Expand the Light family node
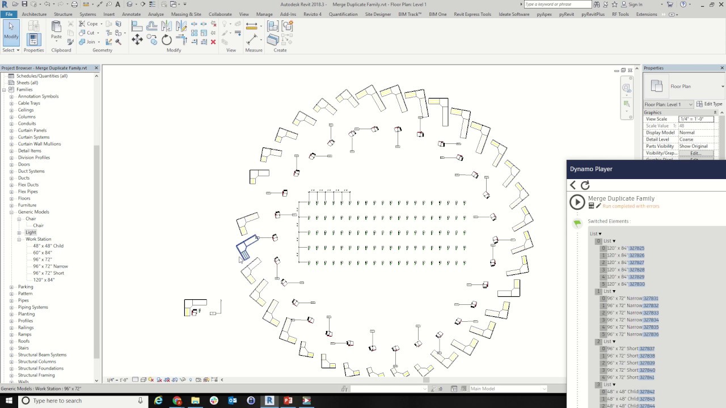This screenshot has height=408, width=726. click(19, 232)
